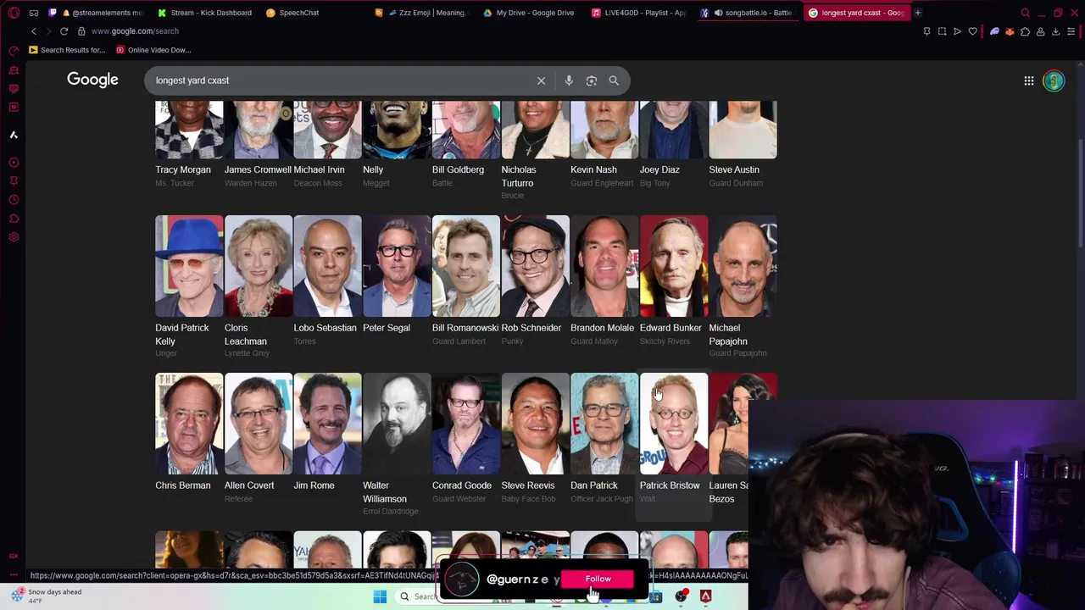The height and width of the screenshot is (610, 1085).
Task: Open the sidebar history clock icon
Action: (14, 200)
